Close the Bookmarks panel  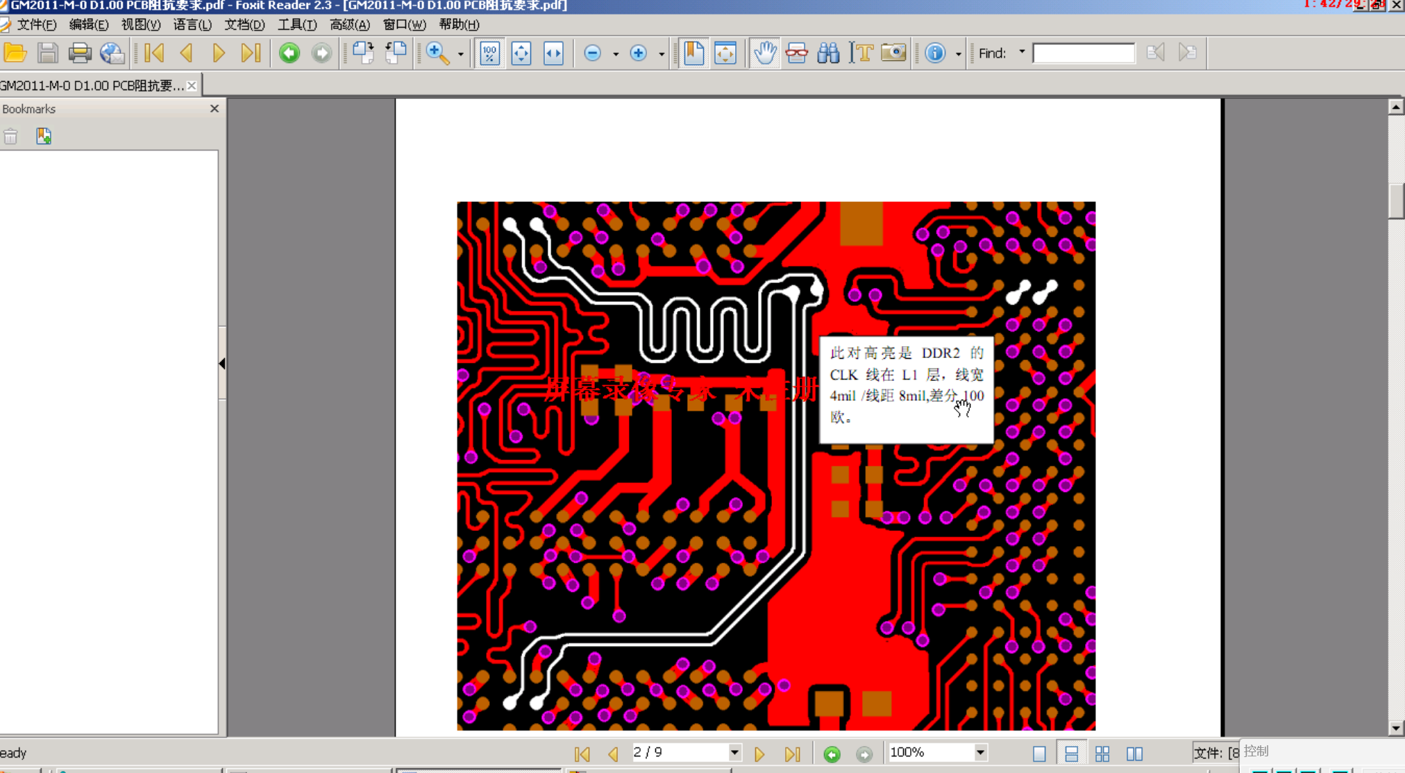click(x=214, y=109)
